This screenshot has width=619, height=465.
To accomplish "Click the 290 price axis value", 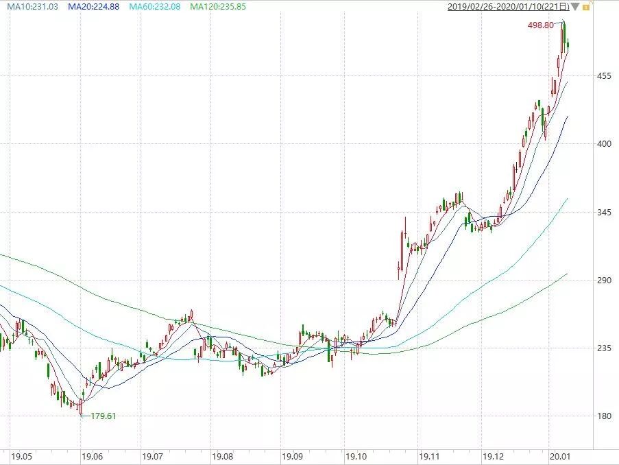I will coord(604,280).
